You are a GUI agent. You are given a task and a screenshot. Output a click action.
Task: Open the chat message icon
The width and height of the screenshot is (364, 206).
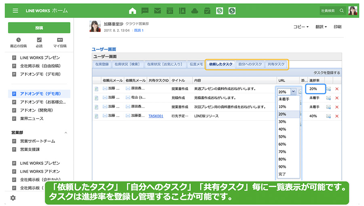pyautogui.click(x=145, y=10)
